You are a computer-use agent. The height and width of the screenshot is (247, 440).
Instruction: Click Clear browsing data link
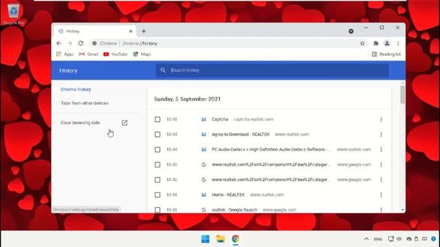tap(80, 123)
